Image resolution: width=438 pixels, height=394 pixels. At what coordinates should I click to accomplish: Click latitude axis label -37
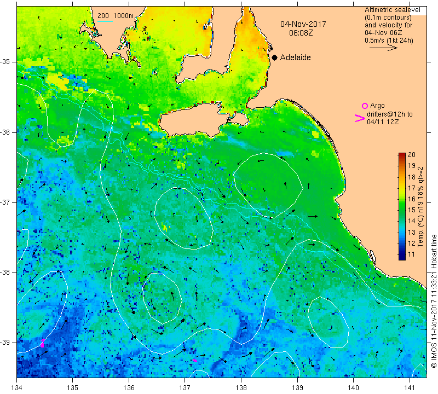5,202
